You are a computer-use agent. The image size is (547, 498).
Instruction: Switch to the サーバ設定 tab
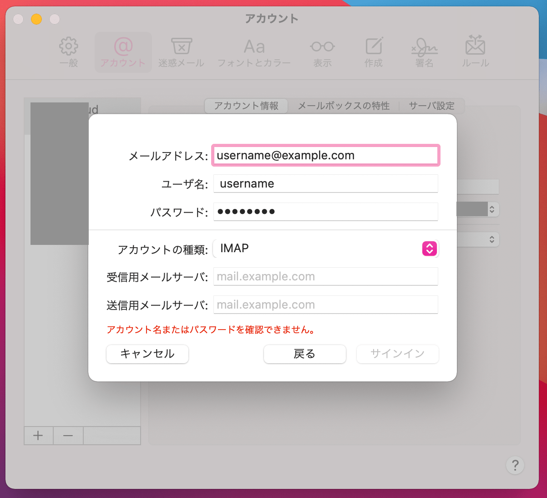(431, 106)
